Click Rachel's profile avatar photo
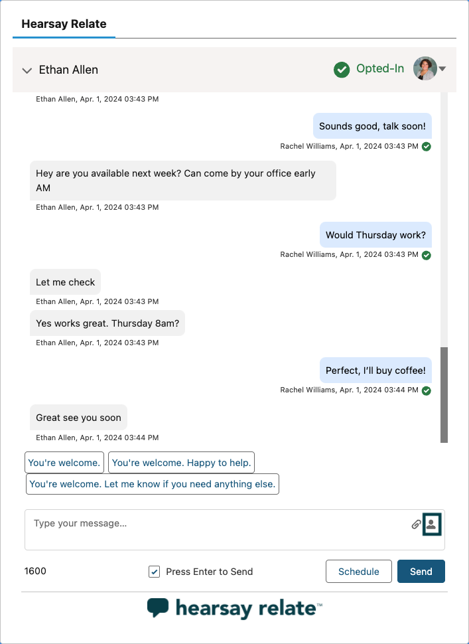Viewport: 469px width, 644px height. coord(425,68)
